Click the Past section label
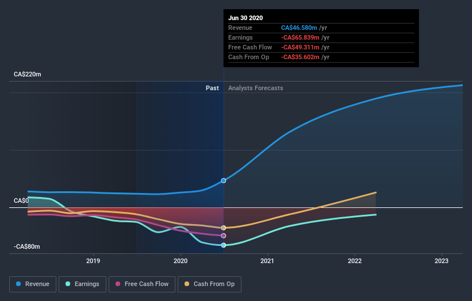 pos(212,88)
